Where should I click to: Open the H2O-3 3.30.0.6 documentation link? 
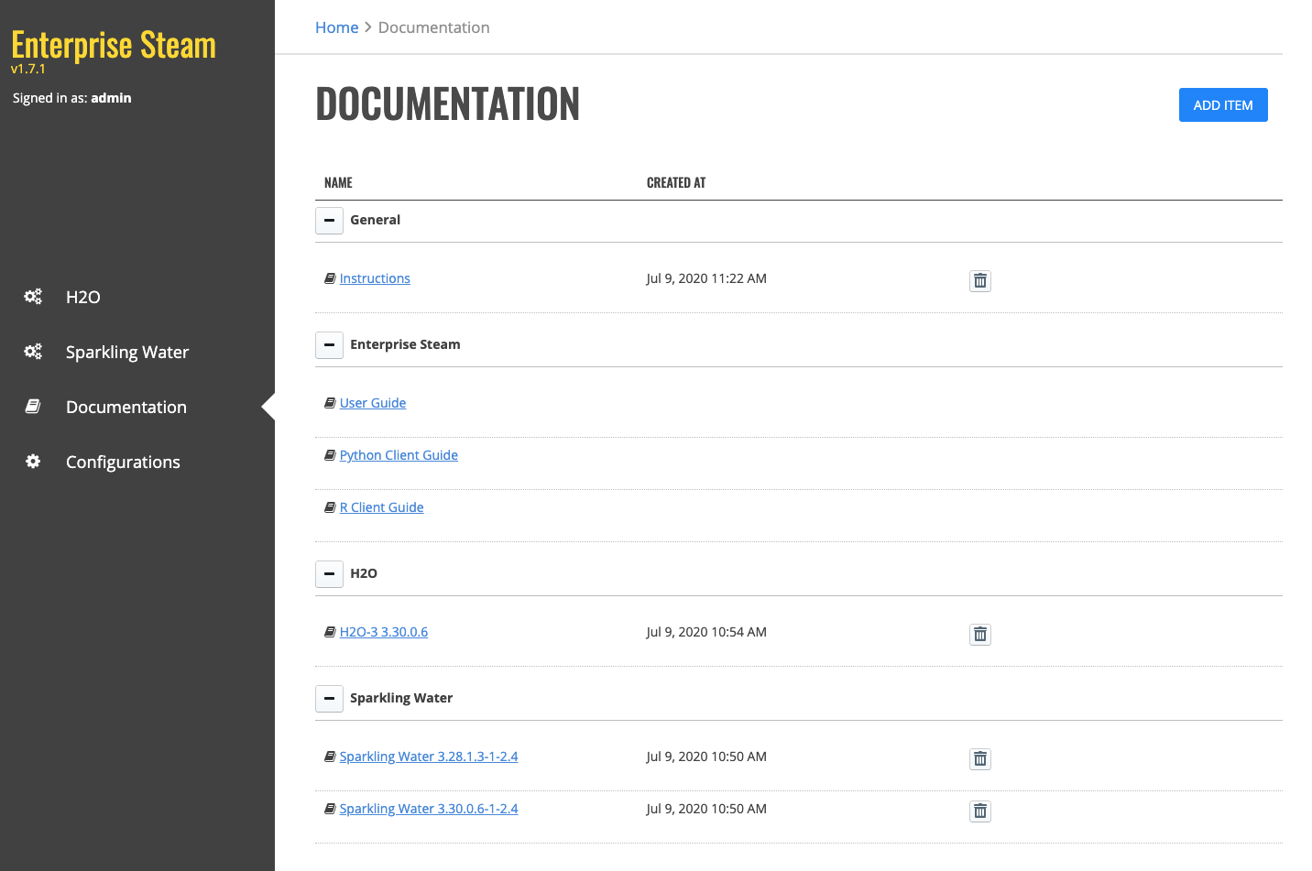coord(384,632)
